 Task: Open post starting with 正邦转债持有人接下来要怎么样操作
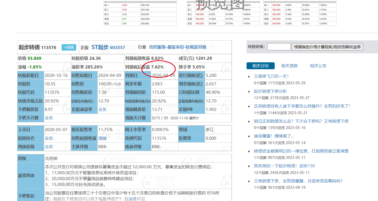pyautogui.click(x=302, y=106)
